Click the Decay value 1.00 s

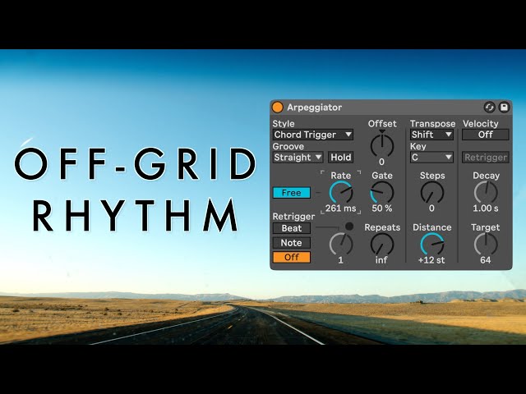pos(486,208)
